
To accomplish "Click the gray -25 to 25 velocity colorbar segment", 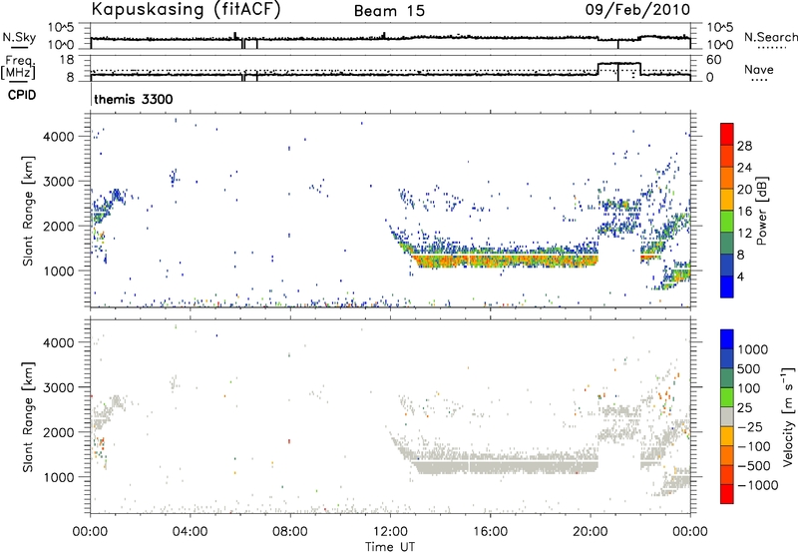I will point(727,417).
